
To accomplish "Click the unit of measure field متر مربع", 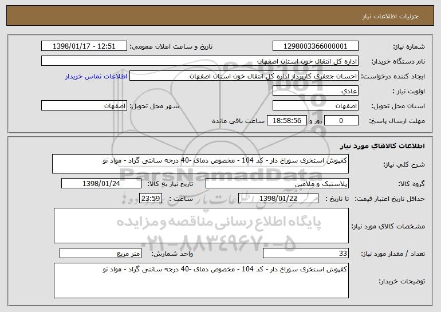I will pos(100,253).
